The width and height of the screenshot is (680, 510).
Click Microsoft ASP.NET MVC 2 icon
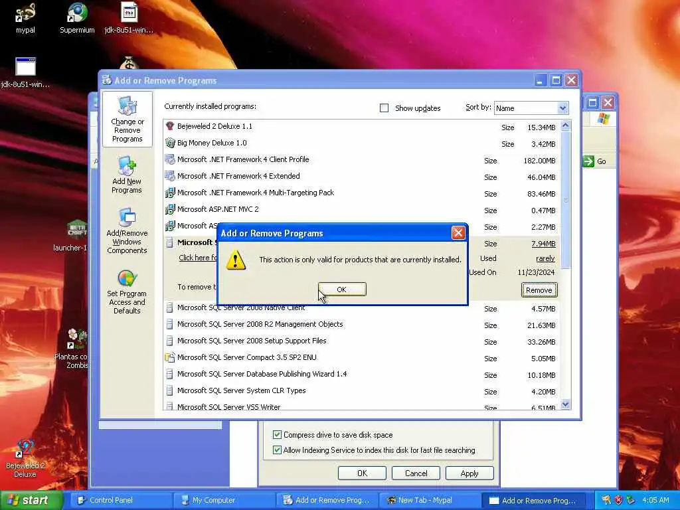tap(170, 209)
